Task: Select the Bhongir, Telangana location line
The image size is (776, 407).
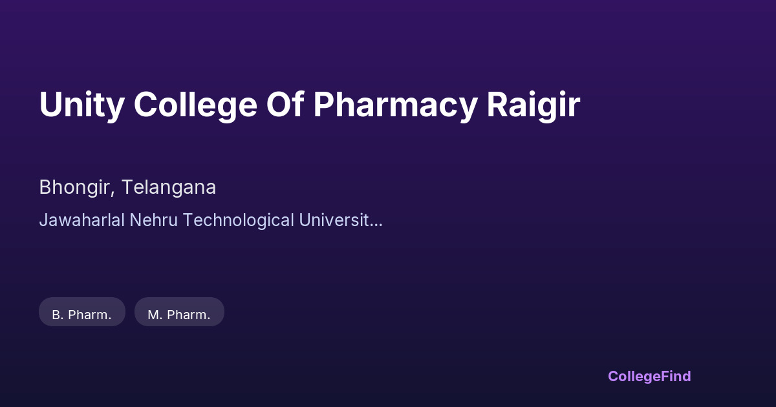Action: pyautogui.click(x=127, y=187)
